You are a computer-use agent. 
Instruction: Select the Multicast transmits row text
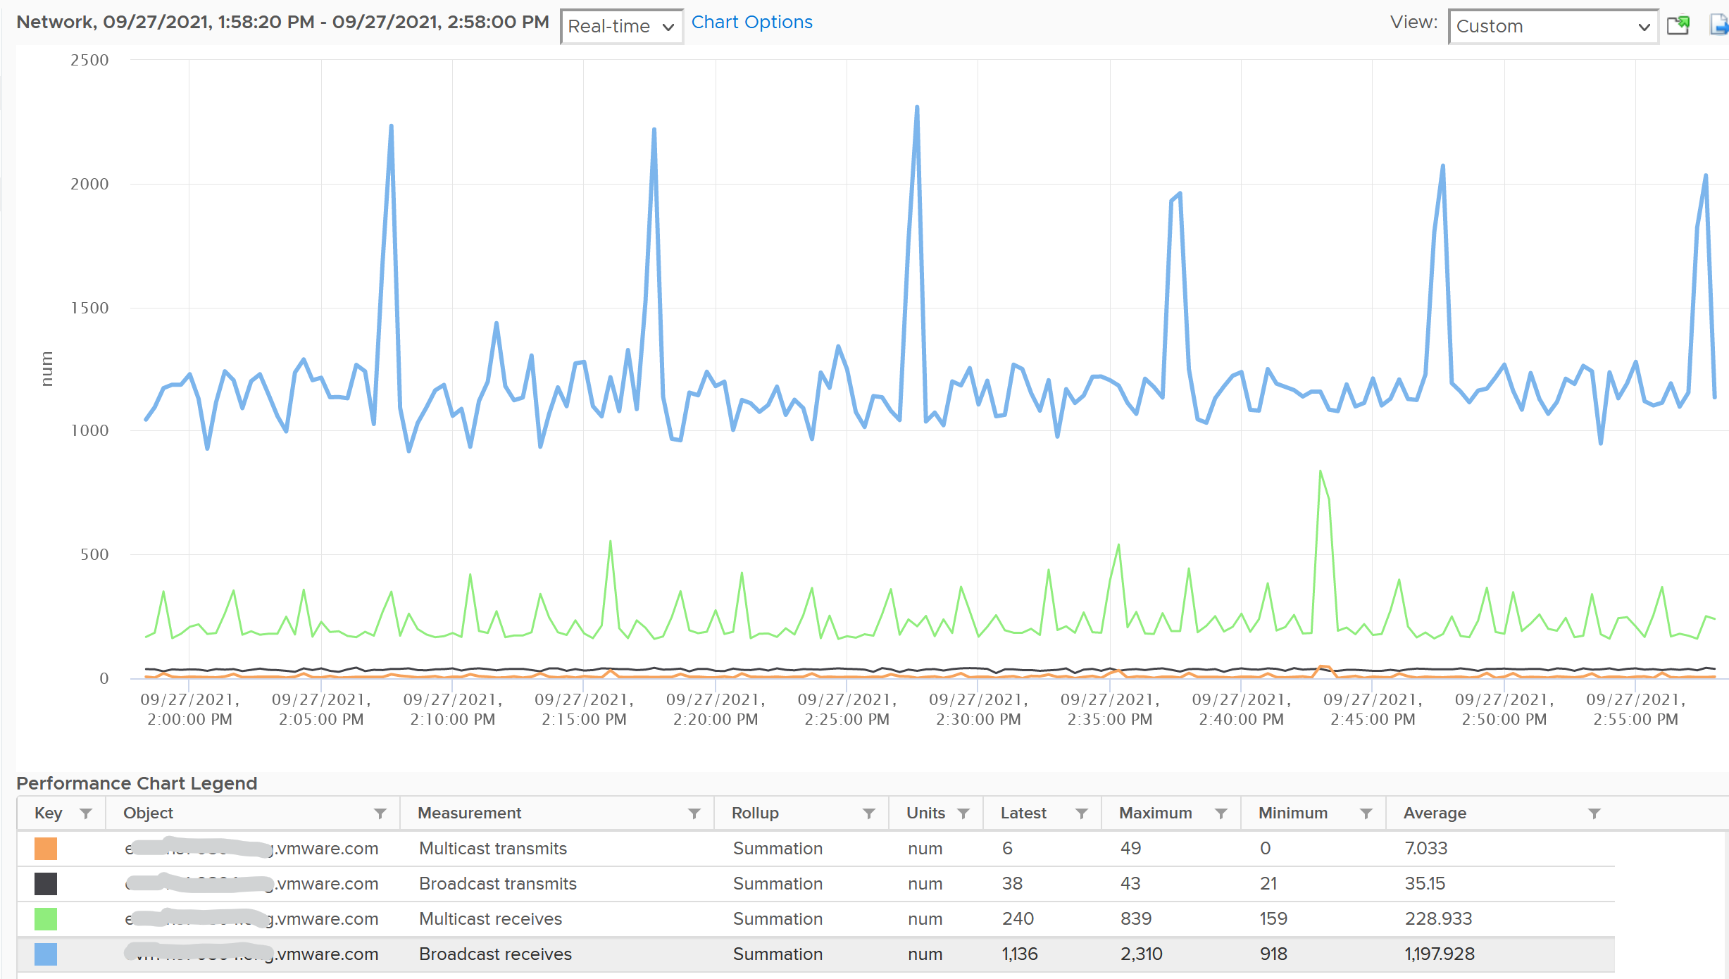[493, 849]
